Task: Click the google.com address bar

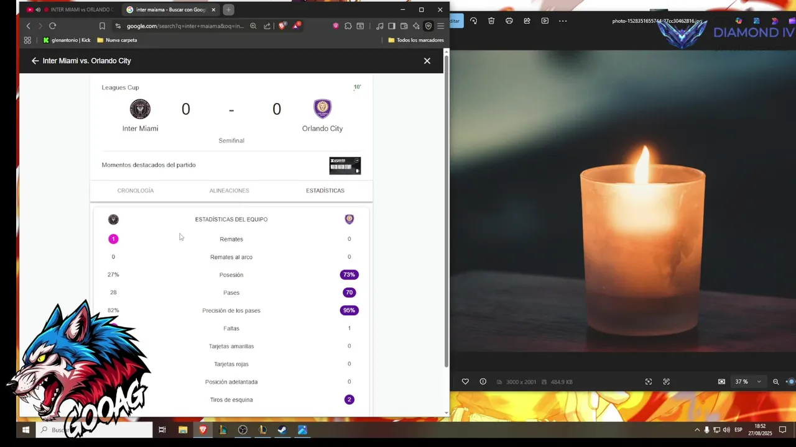Action: tap(185, 26)
